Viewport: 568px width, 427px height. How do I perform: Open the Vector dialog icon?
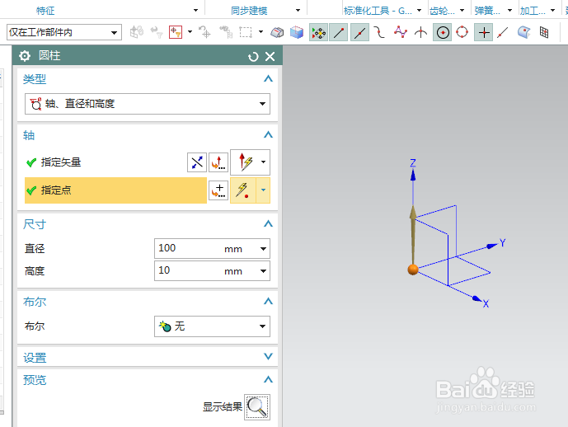pyautogui.click(x=218, y=162)
